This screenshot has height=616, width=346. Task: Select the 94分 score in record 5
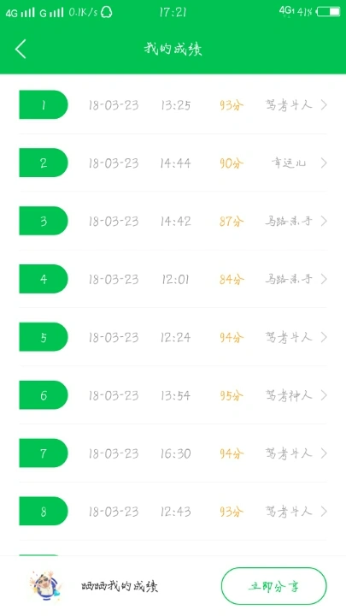tap(232, 337)
